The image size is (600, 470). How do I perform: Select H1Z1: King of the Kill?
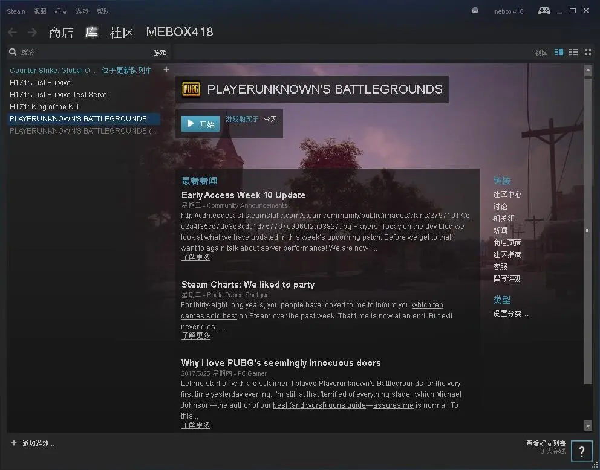44,106
